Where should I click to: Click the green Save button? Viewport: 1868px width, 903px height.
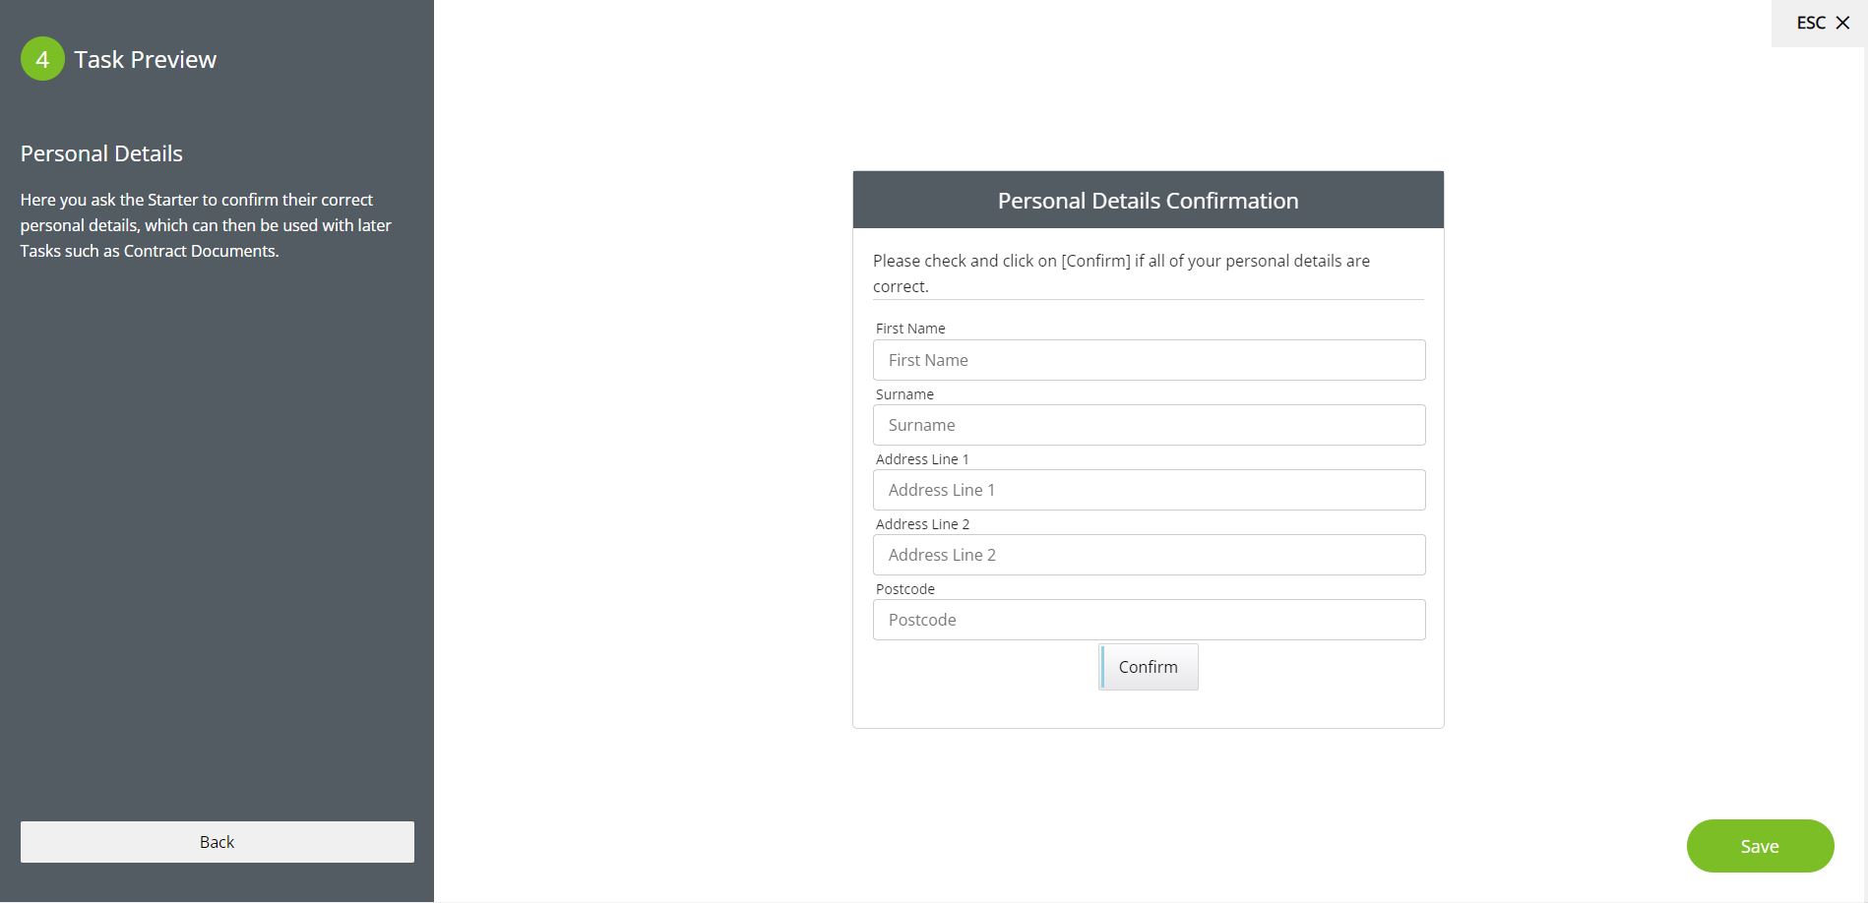[1760, 846]
